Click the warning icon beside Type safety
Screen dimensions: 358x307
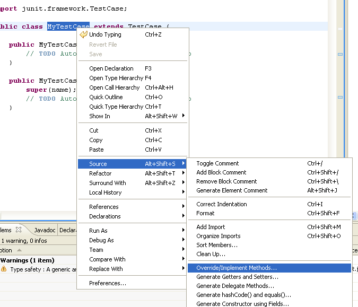coord(4,269)
